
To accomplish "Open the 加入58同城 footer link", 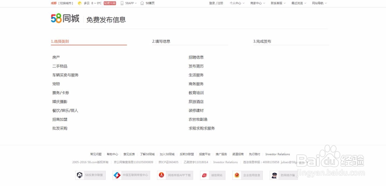I will 167,154.
